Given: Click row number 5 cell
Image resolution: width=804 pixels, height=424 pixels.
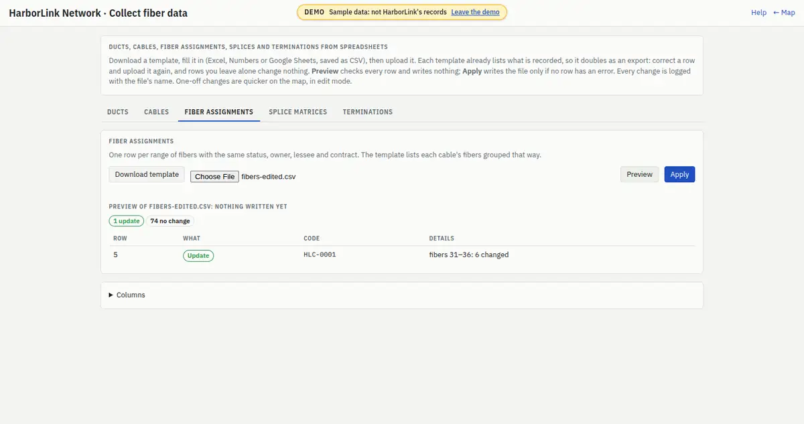Looking at the screenshot, I should (x=115, y=255).
